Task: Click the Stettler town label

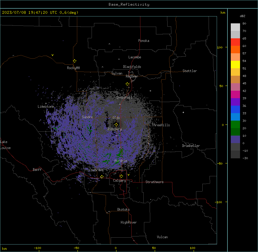Action: click(190, 71)
